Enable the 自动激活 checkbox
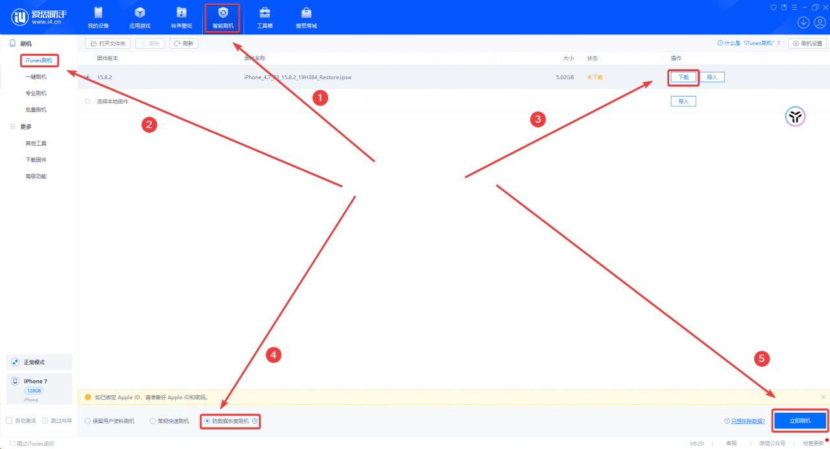The image size is (830, 449). (x=9, y=420)
